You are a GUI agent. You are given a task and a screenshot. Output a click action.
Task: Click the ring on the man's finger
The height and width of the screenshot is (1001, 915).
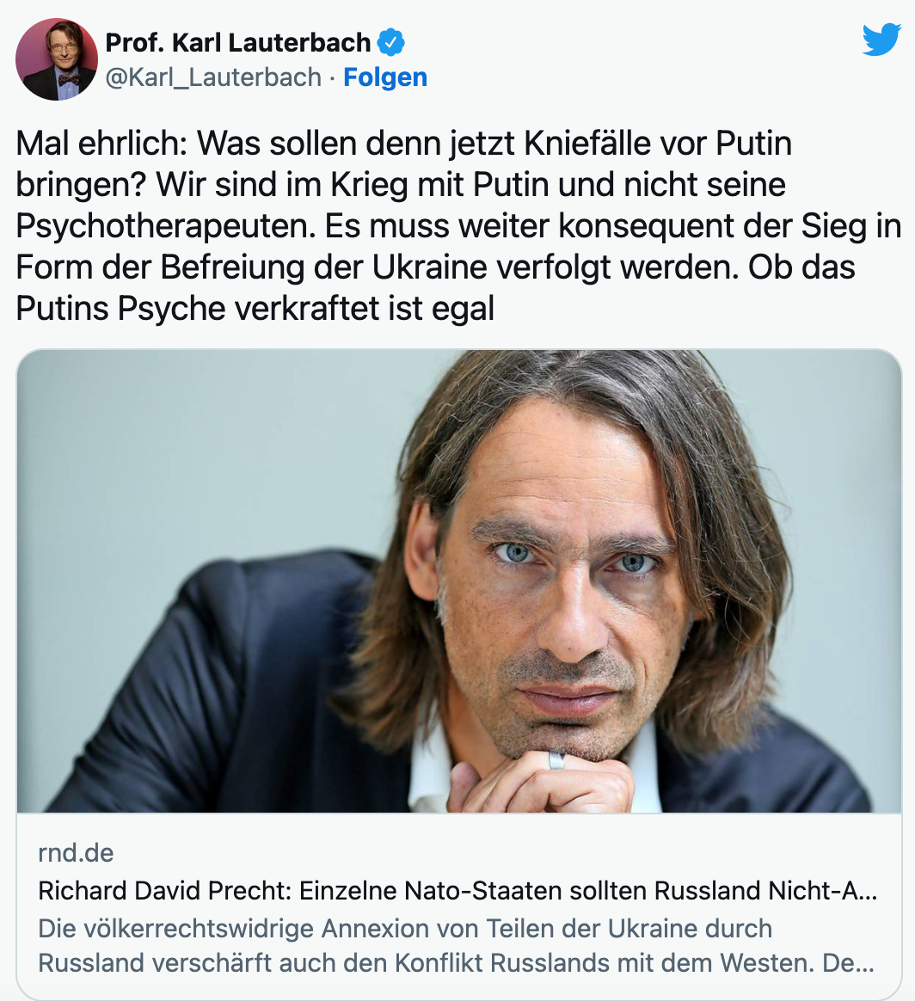[x=556, y=759]
